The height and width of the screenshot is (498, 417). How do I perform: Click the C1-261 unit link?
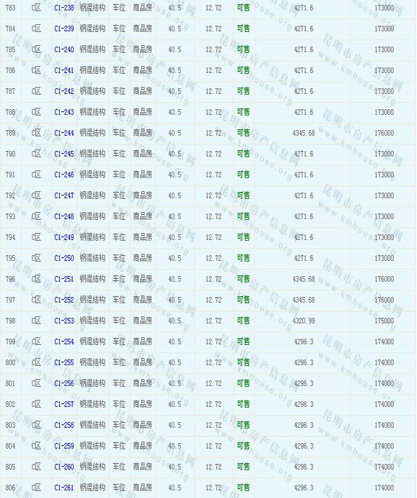click(63, 488)
